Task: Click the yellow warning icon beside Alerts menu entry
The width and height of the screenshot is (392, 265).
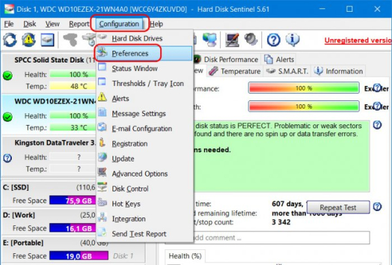Action: click(x=101, y=98)
